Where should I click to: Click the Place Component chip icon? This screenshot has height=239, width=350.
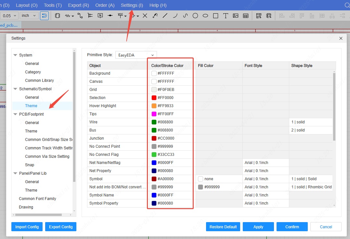pos(58,16)
